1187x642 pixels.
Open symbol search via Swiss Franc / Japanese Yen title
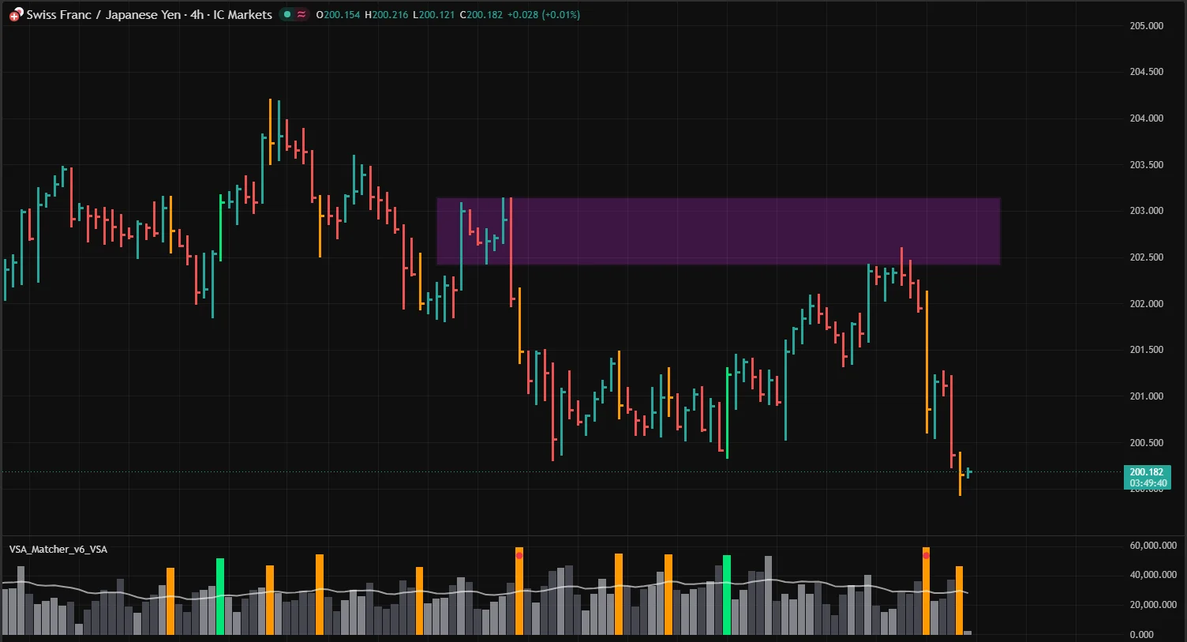coord(104,14)
